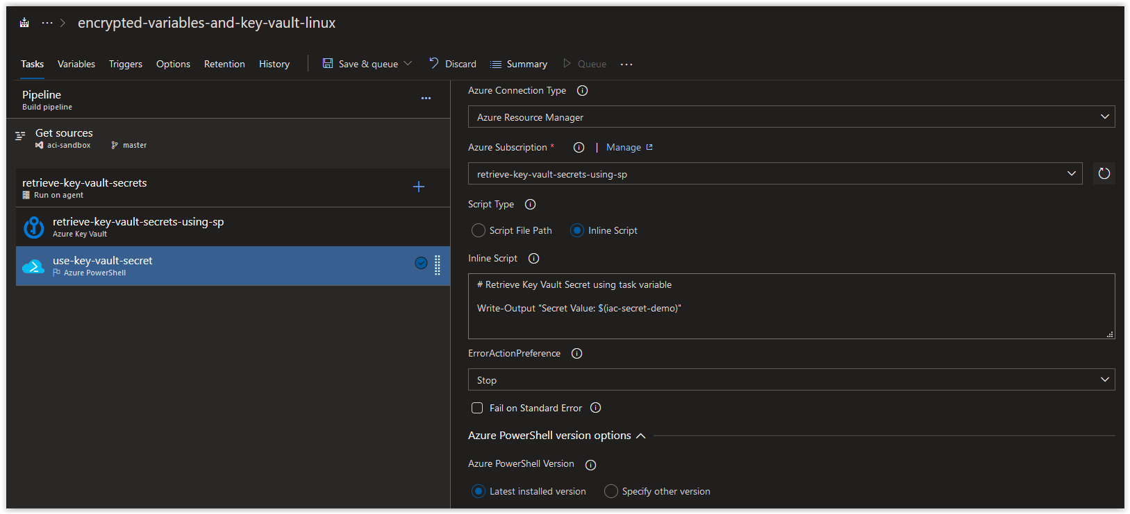This screenshot has height=514, width=1130.
Task: Click the Inline Script resize grip
Action: point(1110,334)
